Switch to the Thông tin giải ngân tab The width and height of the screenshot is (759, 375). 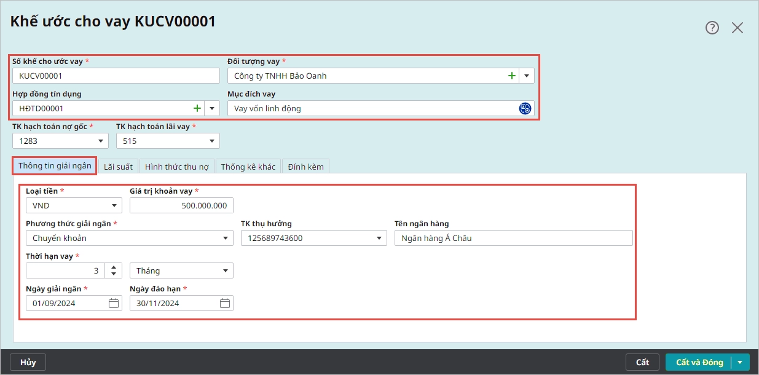coord(55,165)
